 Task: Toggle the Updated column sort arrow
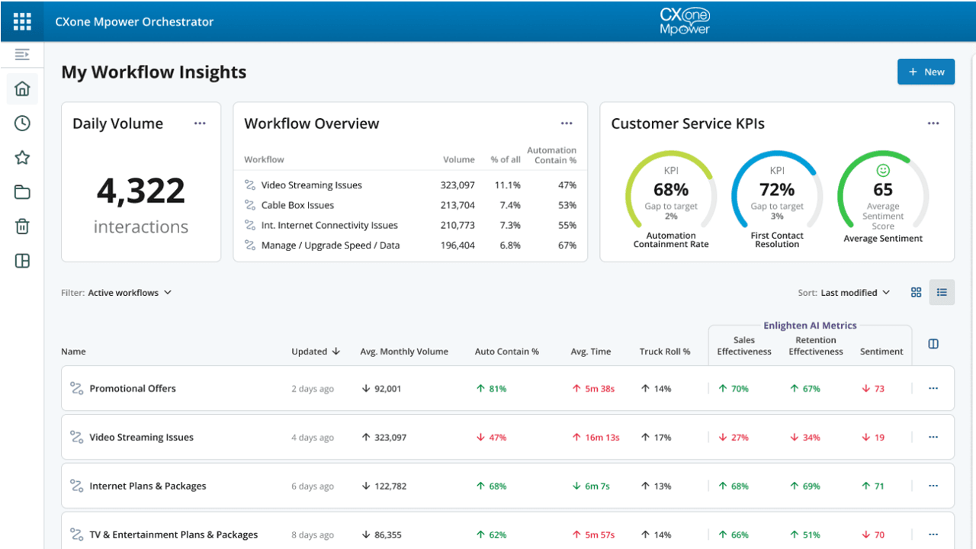[x=336, y=351]
